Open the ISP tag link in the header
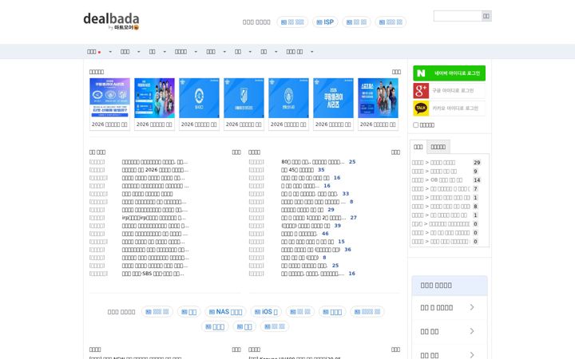The width and height of the screenshot is (575, 359). [325, 22]
